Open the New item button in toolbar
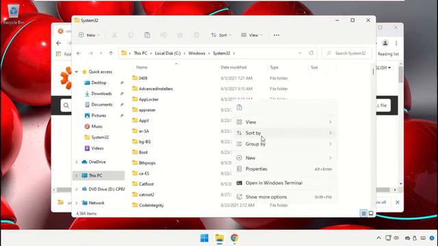 pyautogui.click(x=89, y=35)
